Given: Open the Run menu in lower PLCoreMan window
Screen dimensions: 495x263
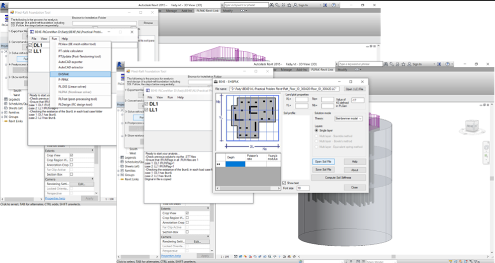Looking at the screenshot, I should (x=170, y=97).
